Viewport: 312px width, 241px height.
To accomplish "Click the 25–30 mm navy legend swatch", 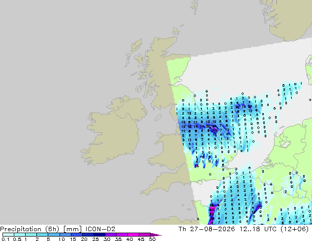I will [x=99, y=235].
